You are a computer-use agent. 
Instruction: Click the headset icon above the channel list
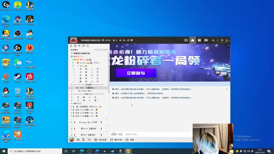click(75, 46)
